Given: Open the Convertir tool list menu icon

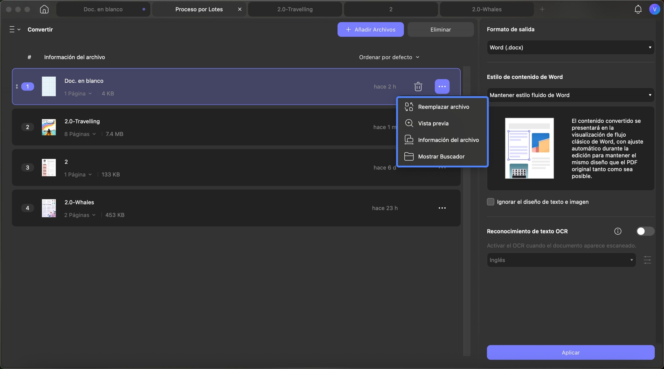Looking at the screenshot, I should click(15, 29).
